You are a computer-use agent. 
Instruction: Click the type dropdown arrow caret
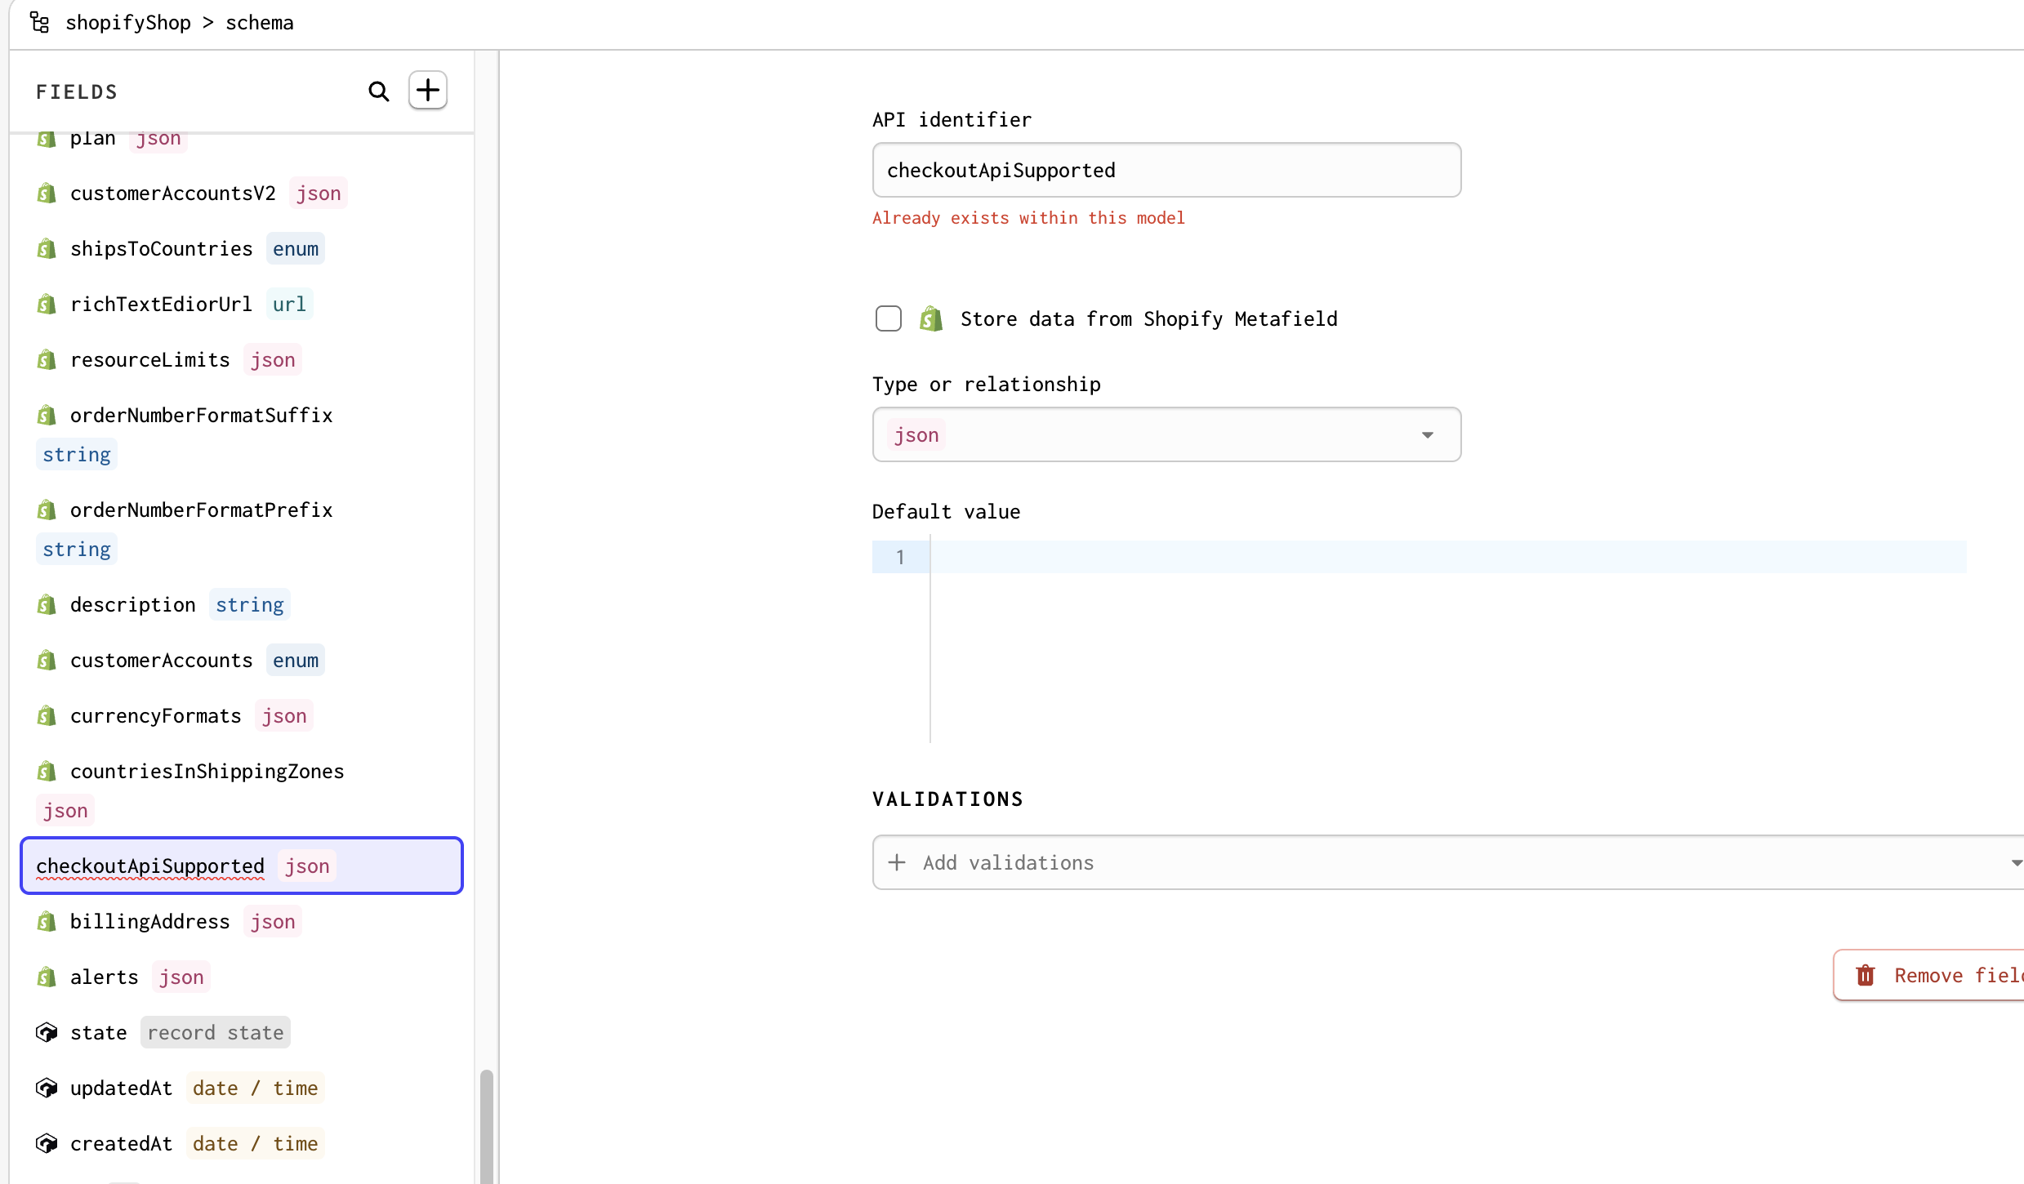click(x=1428, y=435)
